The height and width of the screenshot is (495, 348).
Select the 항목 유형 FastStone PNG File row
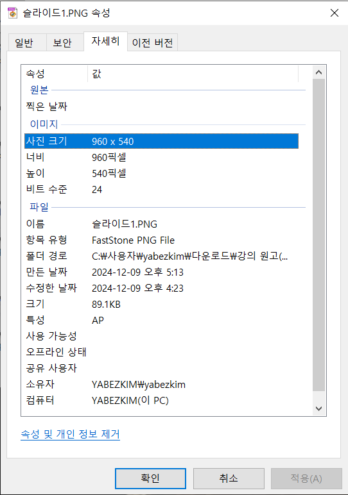pyautogui.click(x=162, y=240)
